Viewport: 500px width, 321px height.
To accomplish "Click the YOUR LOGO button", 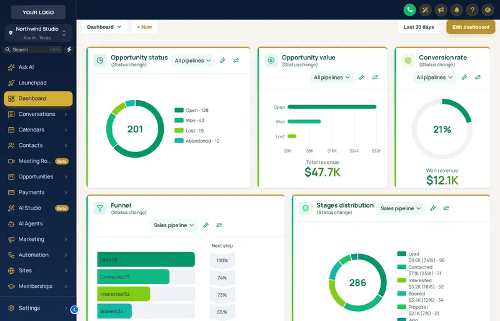I will pos(38,12).
